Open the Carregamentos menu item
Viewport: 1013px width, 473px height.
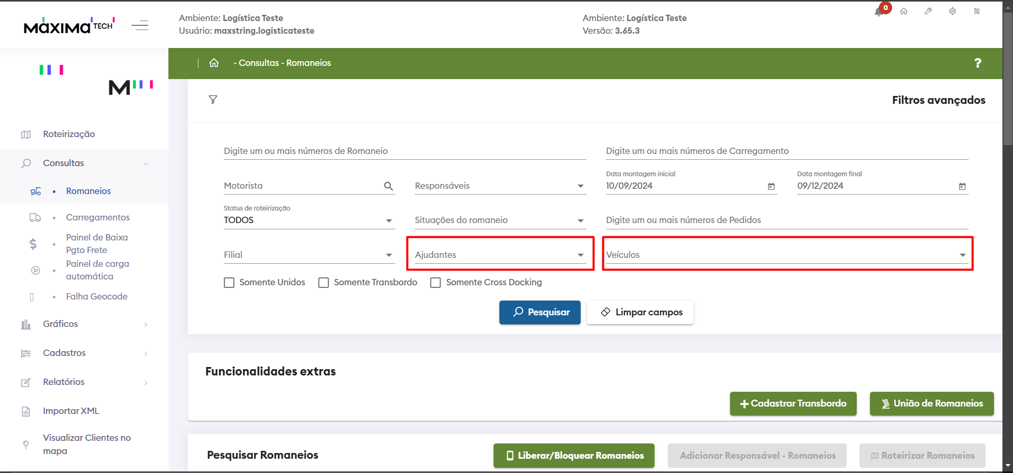98,217
